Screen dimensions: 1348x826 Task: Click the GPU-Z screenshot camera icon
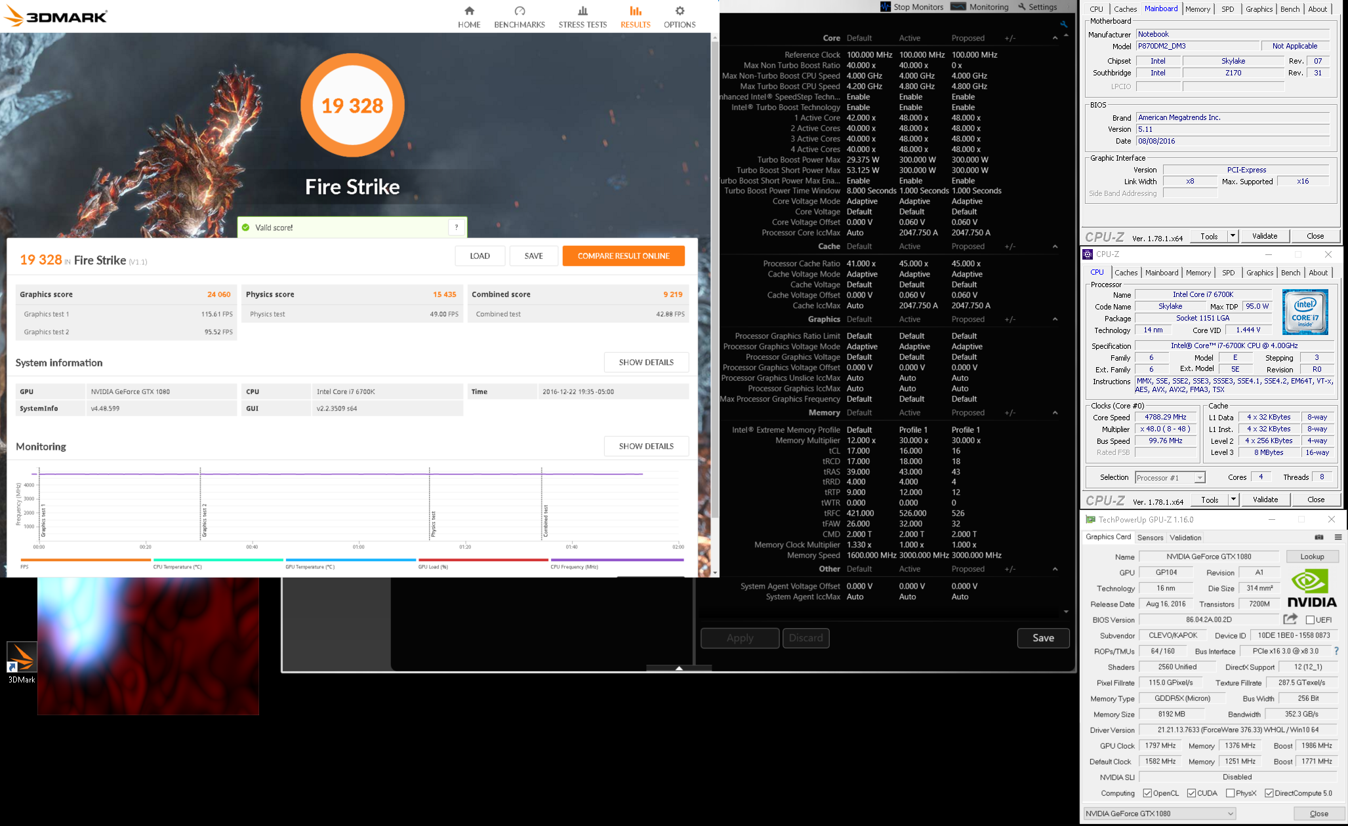pyautogui.click(x=1319, y=537)
